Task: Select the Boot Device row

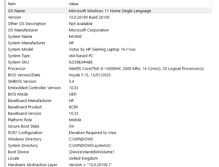Action: [x=18, y=152]
